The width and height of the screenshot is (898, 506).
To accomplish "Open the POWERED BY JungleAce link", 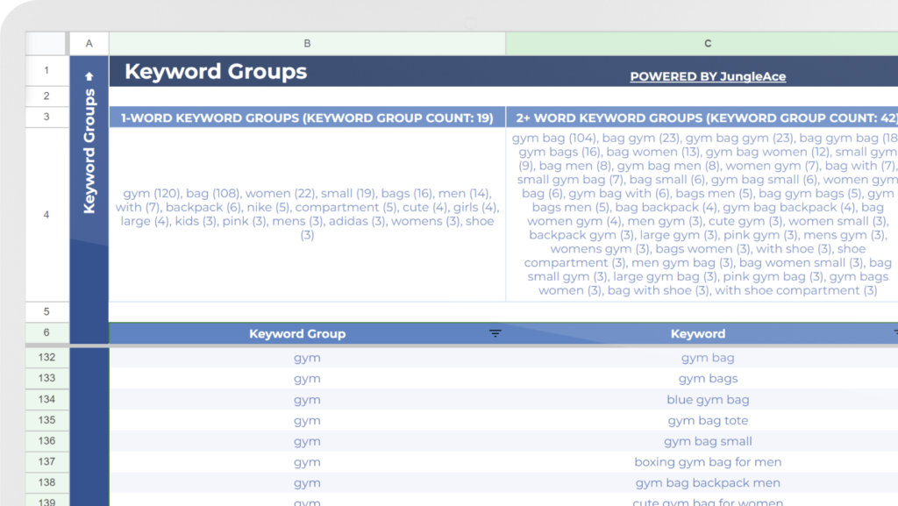I will (x=708, y=76).
